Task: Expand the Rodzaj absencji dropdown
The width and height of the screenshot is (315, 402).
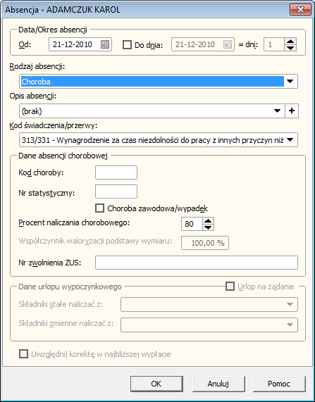Action: (290, 82)
